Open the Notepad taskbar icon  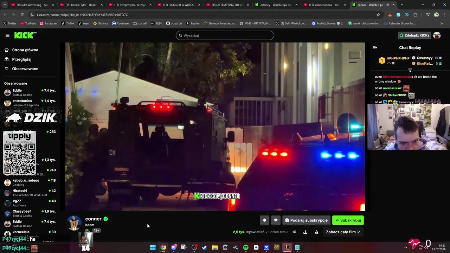tap(297, 247)
